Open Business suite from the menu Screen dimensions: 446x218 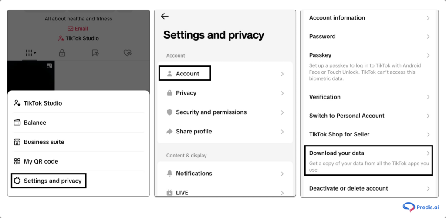44,142
